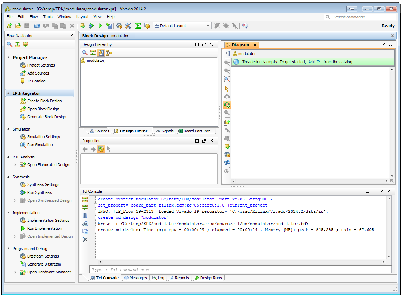Click search icon in Design Hierarchy panel

(x=85, y=53)
